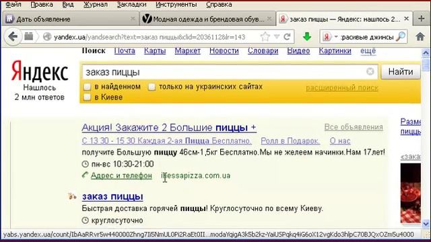This screenshot has height=242, width=431.
Task: Open the Картинки link
Action: click(x=335, y=51)
